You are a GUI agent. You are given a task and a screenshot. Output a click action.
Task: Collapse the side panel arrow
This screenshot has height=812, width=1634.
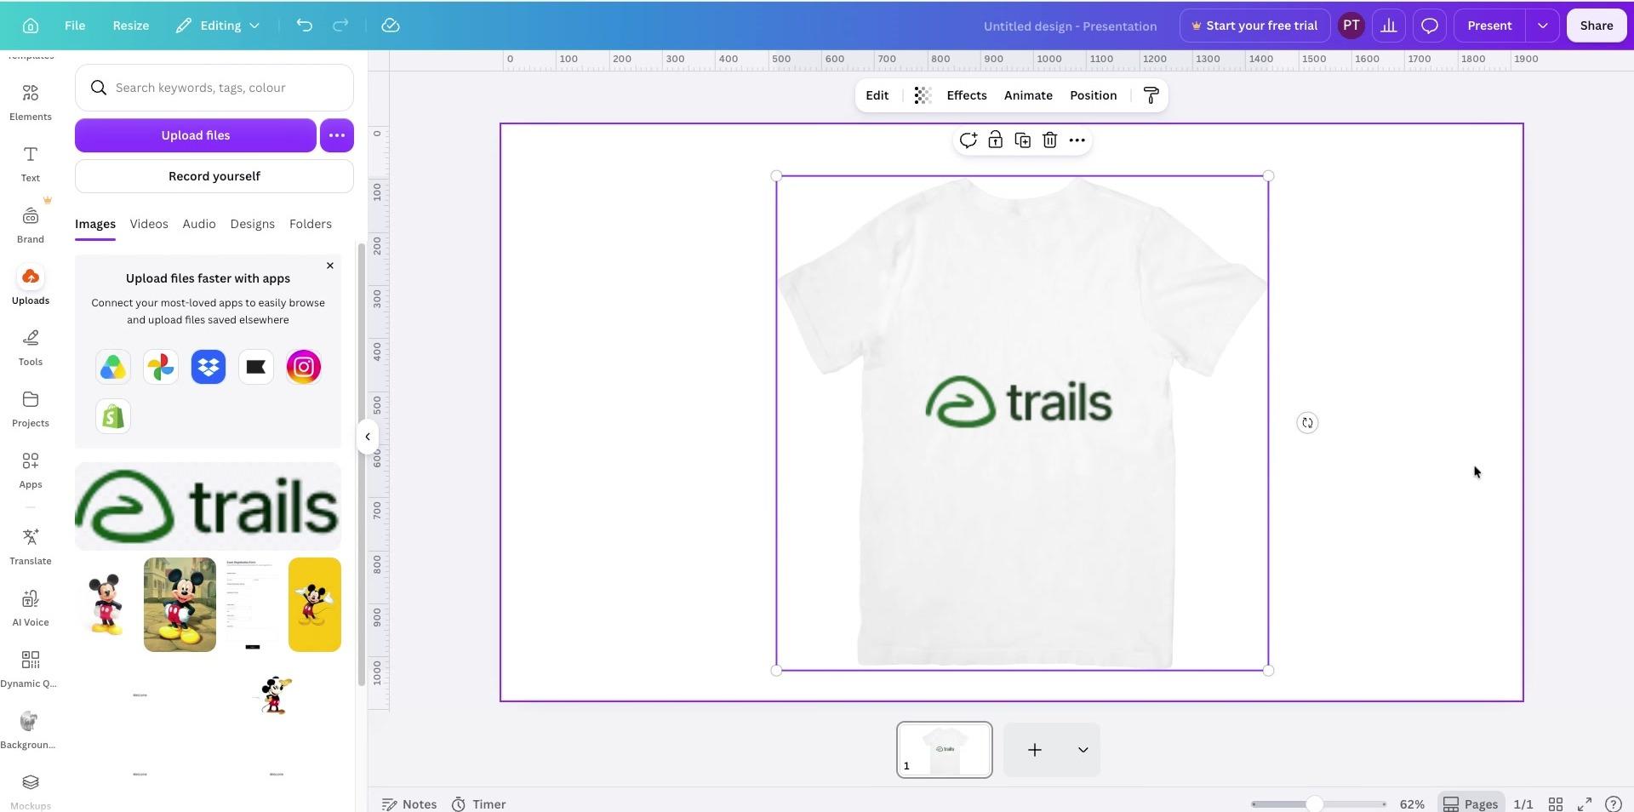coord(367,437)
